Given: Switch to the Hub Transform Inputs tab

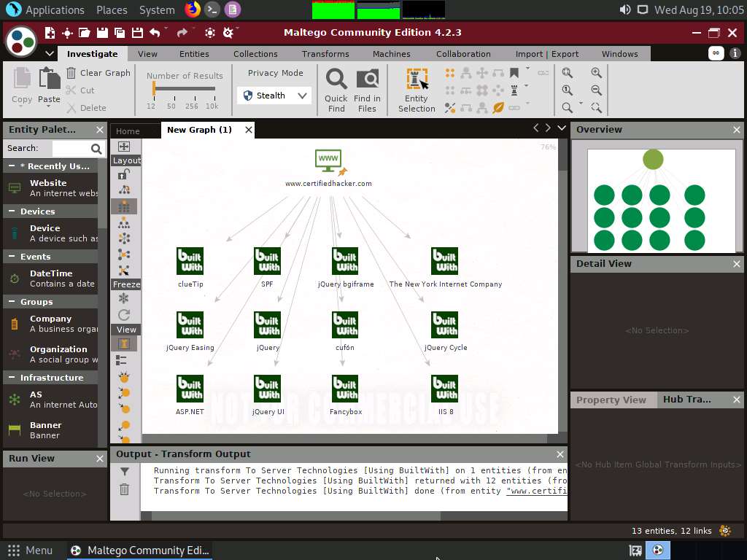Looking at the screenshot, I should pos(687,400).
